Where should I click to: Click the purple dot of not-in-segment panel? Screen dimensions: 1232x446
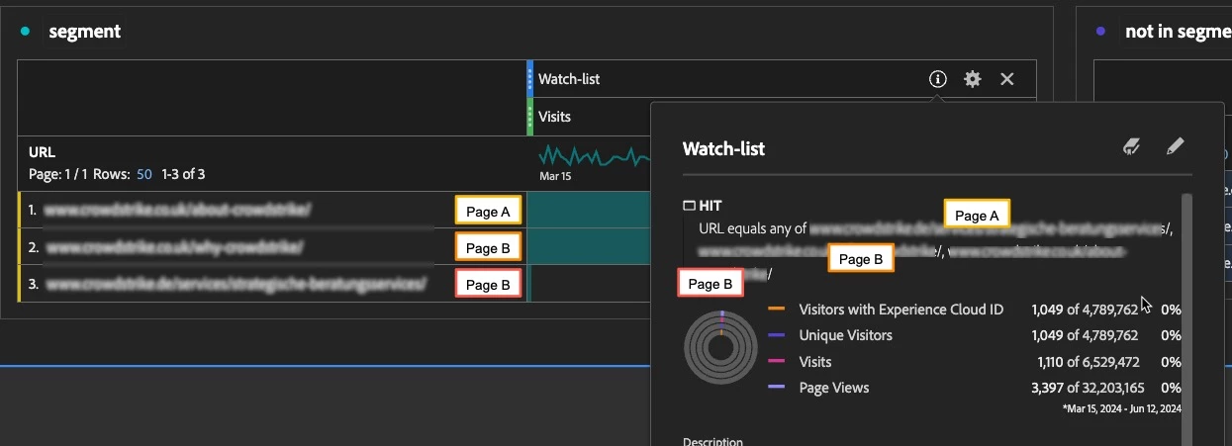pos(1101,32)
